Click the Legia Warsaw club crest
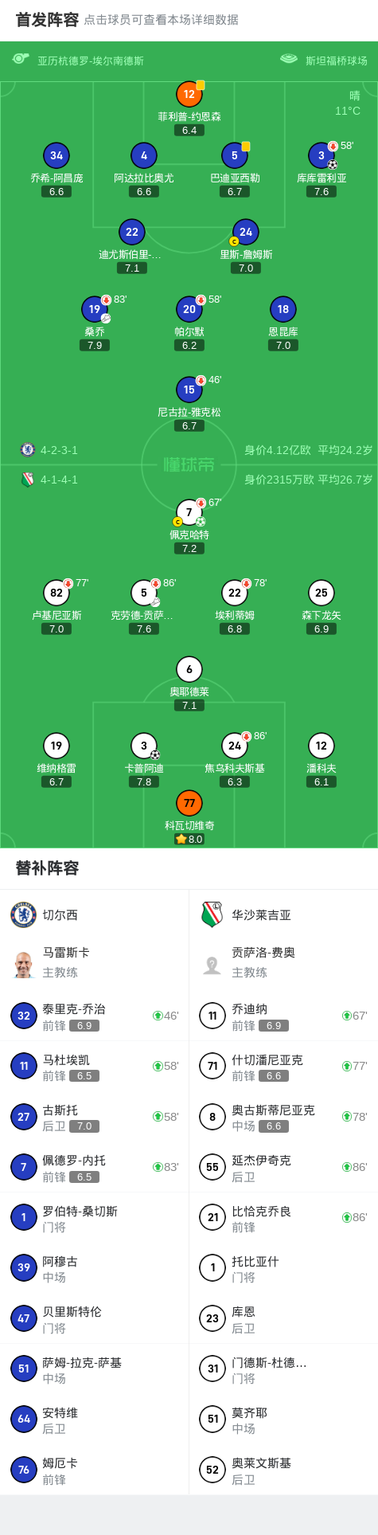The height and width of the screenshot is (1535, 378). point(212,914)
